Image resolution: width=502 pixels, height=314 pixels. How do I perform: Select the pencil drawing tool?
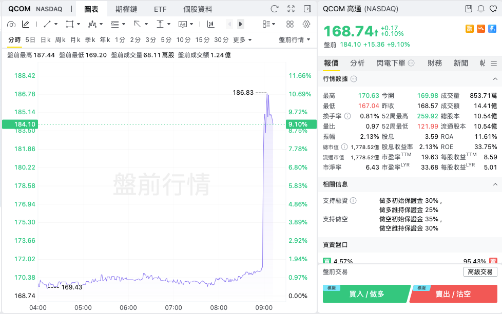pos(26,24)
